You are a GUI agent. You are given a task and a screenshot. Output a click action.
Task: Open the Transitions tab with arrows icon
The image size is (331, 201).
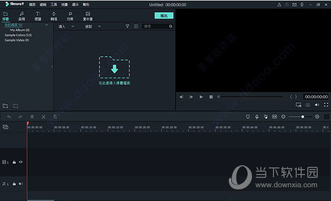(54, 16)
